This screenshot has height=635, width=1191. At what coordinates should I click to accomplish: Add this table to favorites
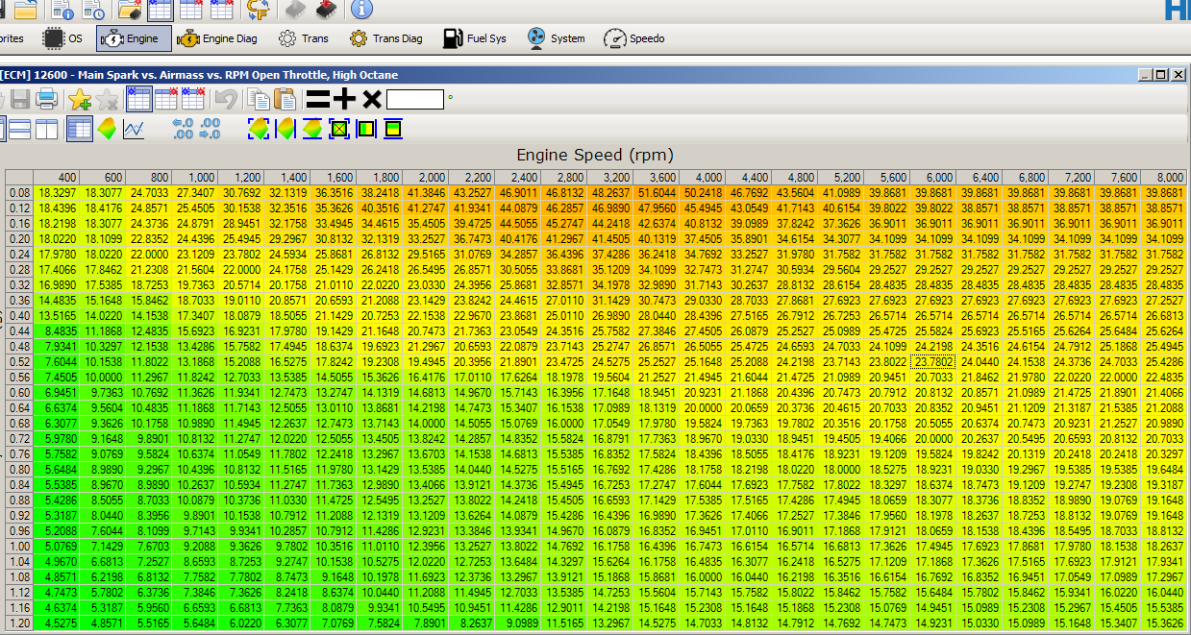[81, 99]
